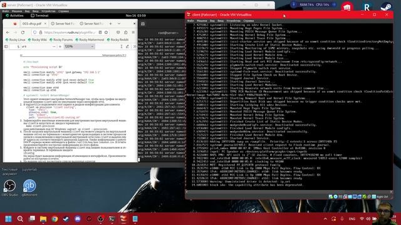The image size is (401, 225).
Task: Open GNOME Activities overview
Action: click(14, 16)
